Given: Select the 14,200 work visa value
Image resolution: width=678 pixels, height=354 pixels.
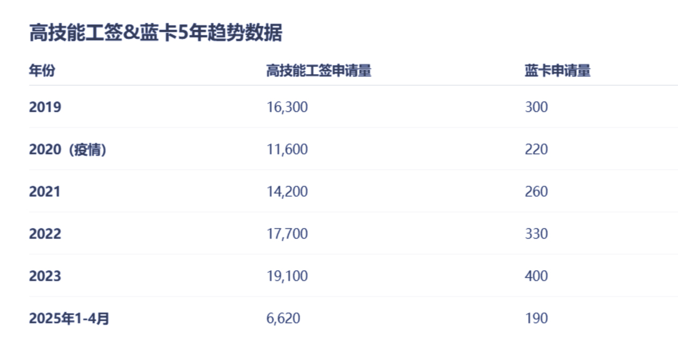Looking at the screenshot, I should pos(287,191).
